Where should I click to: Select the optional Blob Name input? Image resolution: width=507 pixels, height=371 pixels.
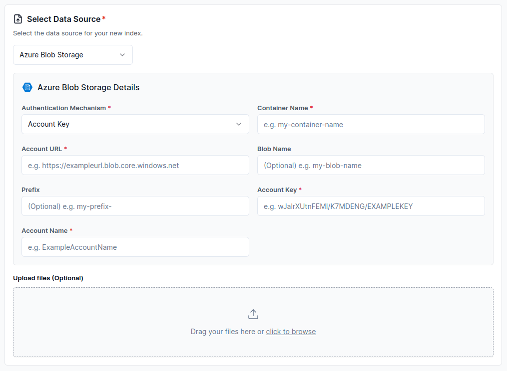371,165
